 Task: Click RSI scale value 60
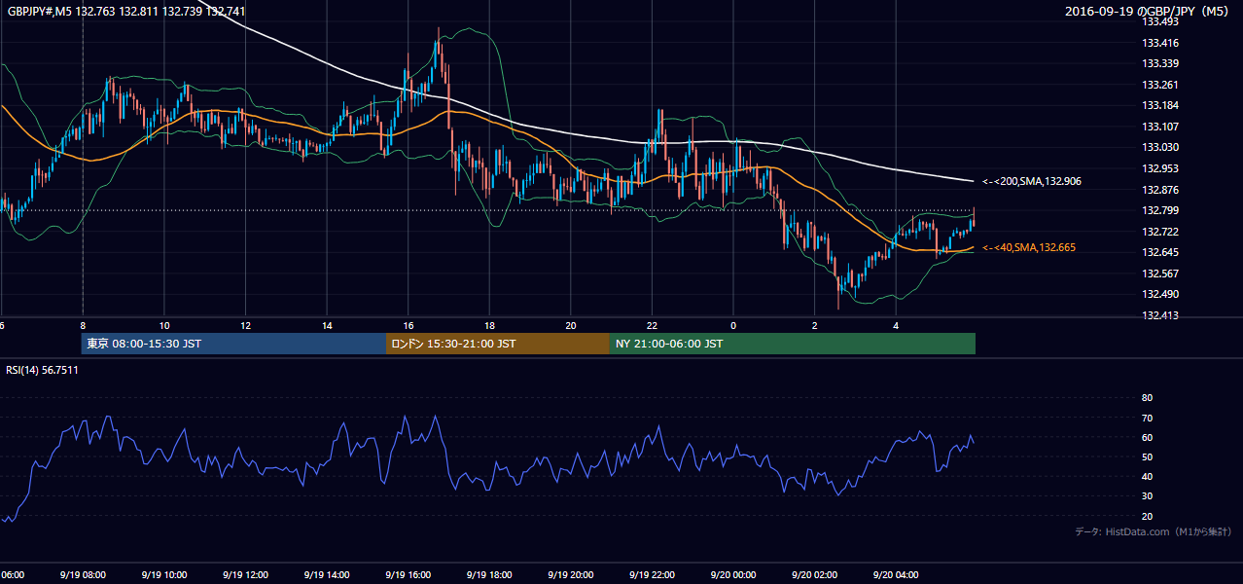click(x=1147, y=437)
